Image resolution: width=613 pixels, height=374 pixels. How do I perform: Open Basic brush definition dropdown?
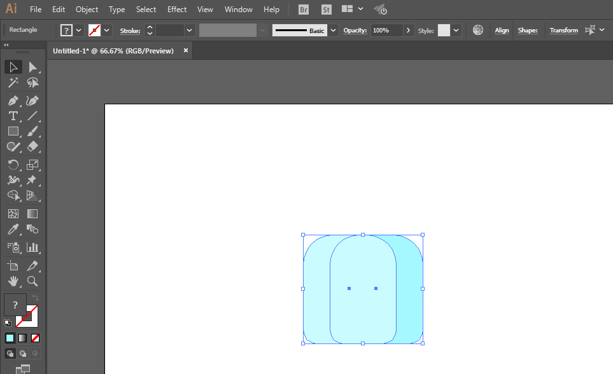pyautogui.click(x=333, y=30)
